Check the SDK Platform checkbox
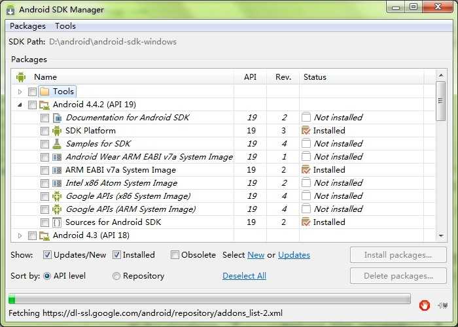 (44, 131)
